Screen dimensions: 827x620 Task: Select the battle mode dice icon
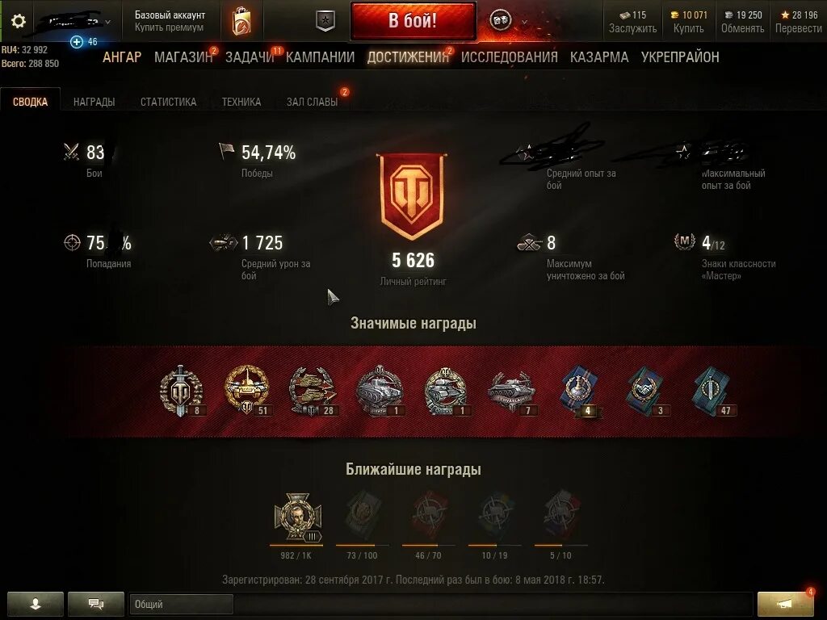pos(500,21)
